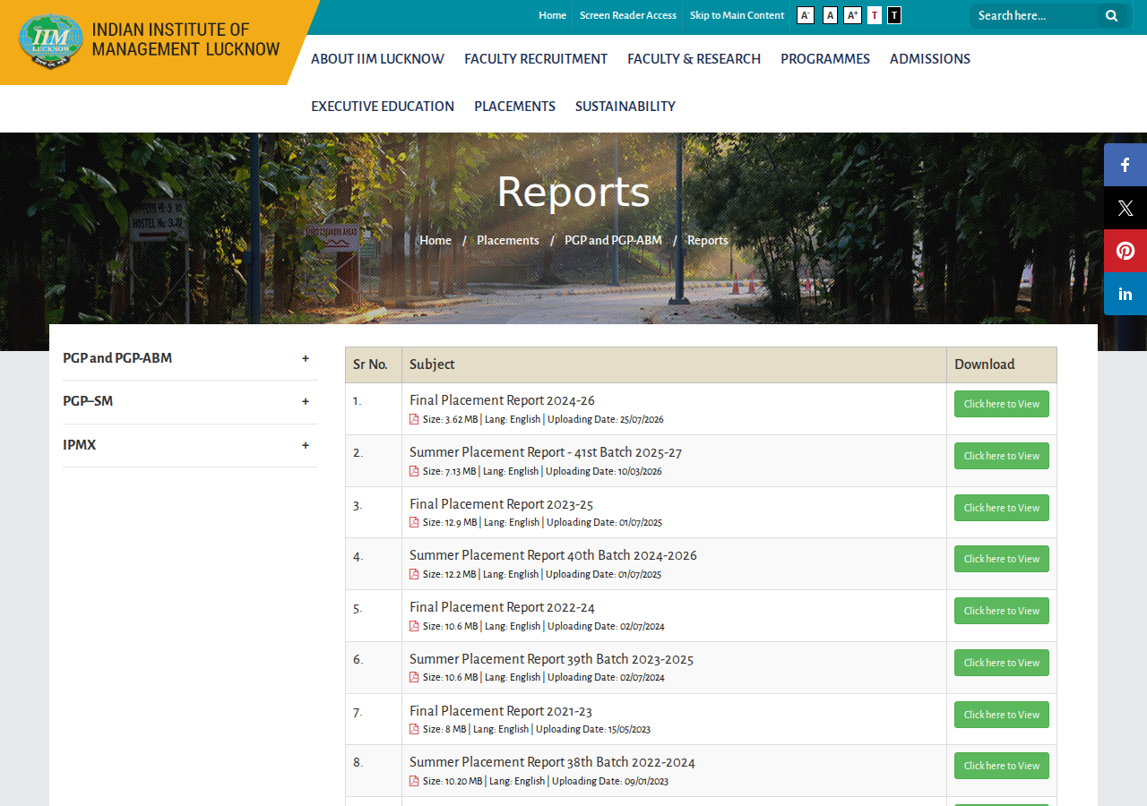1147x806 pixels.
Task: Click Skip to Main Content link
Action: [737, 15]
